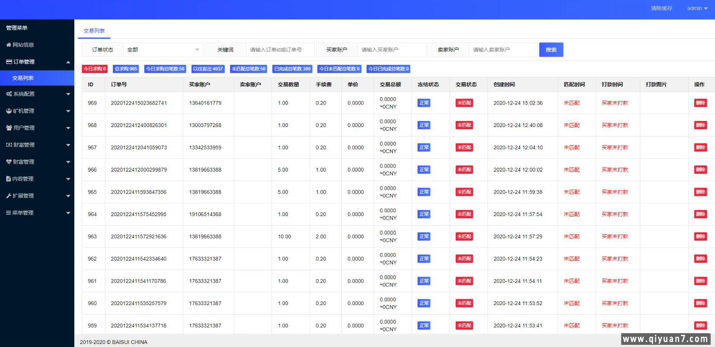Screen dimensions: 715x347
Task: Click the heartbeat icon of second 财富管理
Action: pos(9,162)
